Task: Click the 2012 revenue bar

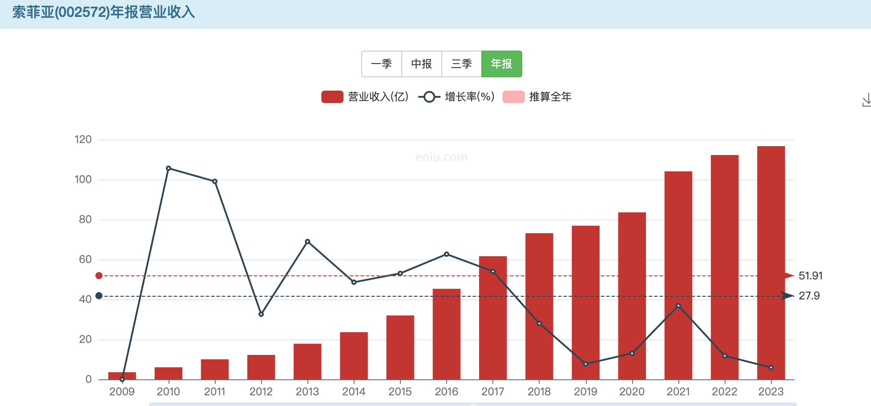Action: (261, 367)
